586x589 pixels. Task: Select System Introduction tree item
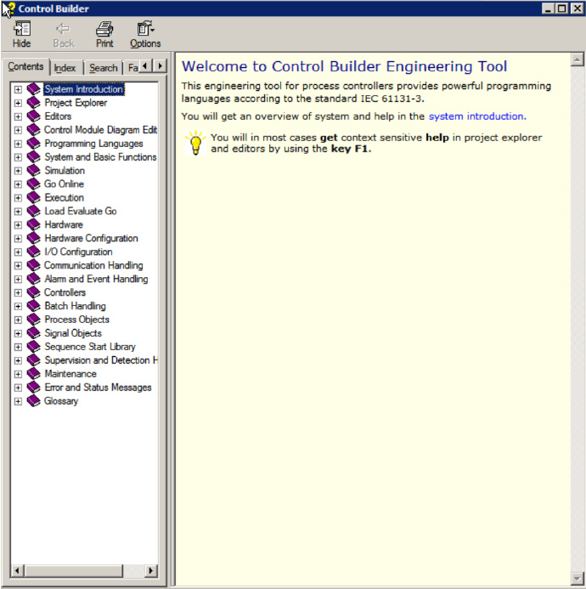click(84, 89)
